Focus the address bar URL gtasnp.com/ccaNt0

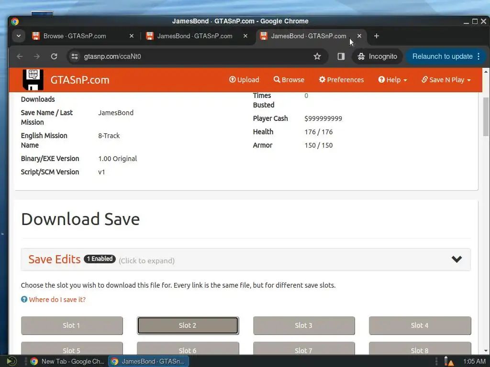(112, 56)
